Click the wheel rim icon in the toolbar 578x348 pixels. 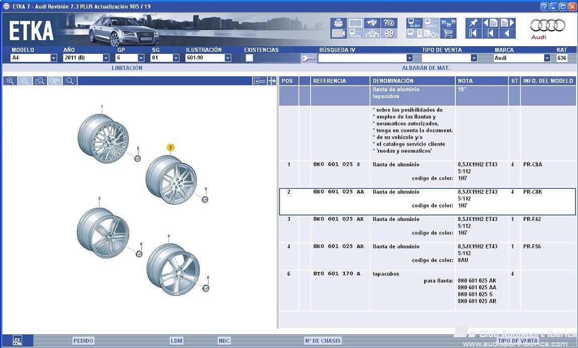pos(389,34)
